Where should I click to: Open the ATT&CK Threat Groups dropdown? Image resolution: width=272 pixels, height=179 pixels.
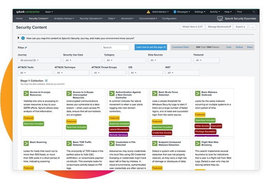(108, 73)
